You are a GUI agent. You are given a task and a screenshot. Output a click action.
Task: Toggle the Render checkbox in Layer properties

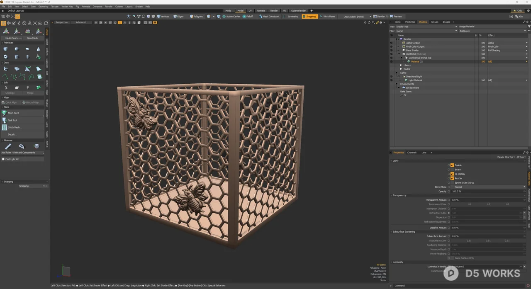pyautogui.click(x=452, y=178)
